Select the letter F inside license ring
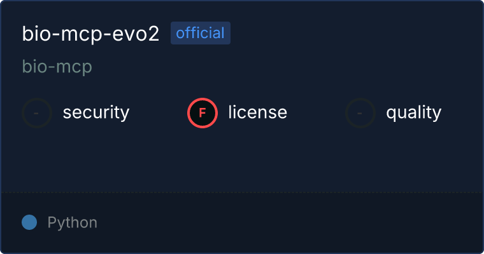The height and width of the screenshot is (254, 484). 203,113
